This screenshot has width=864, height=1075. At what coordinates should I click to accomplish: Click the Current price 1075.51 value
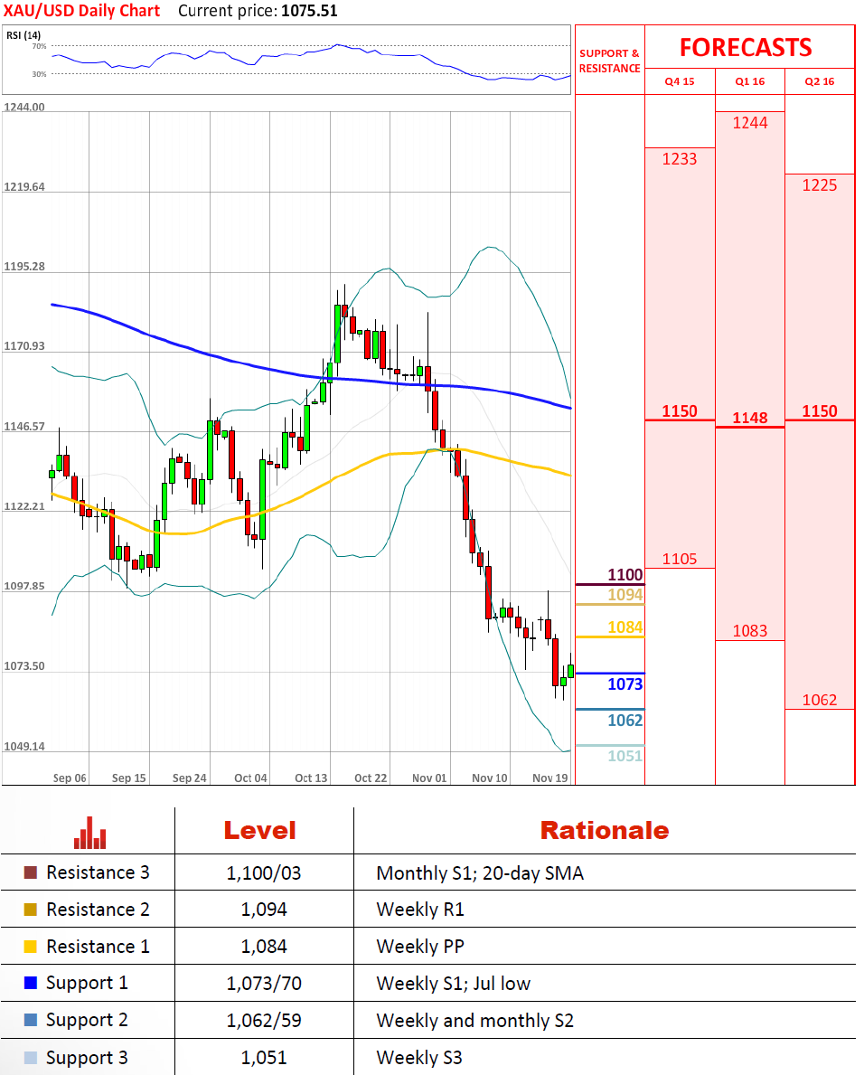pyautogui.click(x=309, y=11)
